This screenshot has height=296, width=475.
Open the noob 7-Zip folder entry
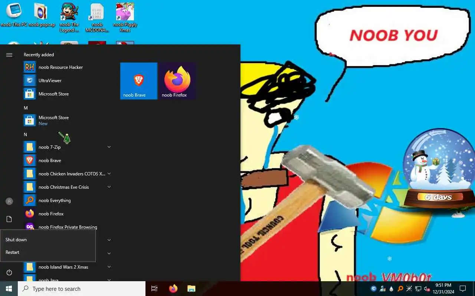click(68, 147)
